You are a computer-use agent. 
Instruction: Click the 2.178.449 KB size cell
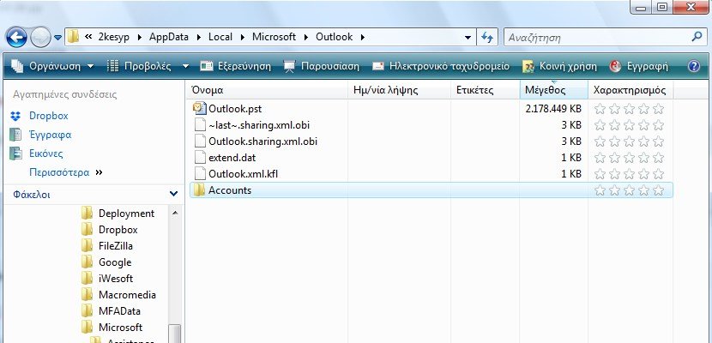click(x=553, y=109)
